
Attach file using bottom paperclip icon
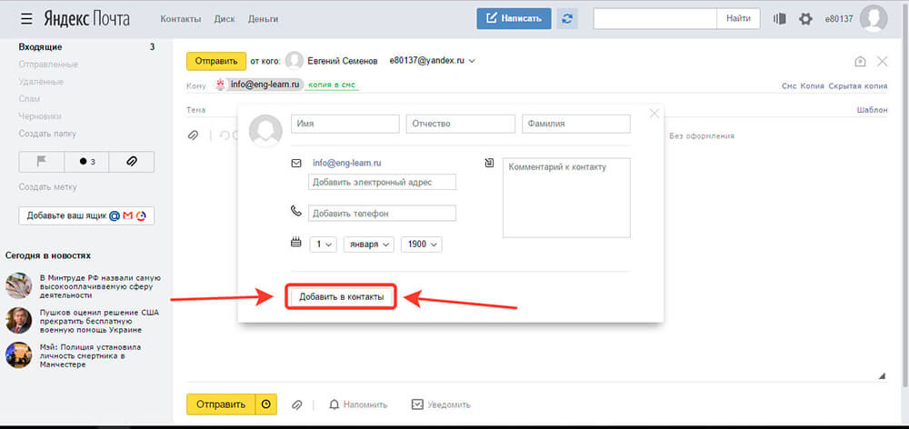(x=296, y=404)
